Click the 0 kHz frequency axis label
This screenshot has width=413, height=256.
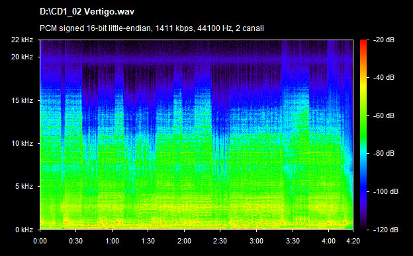click(x=24, y=230)
